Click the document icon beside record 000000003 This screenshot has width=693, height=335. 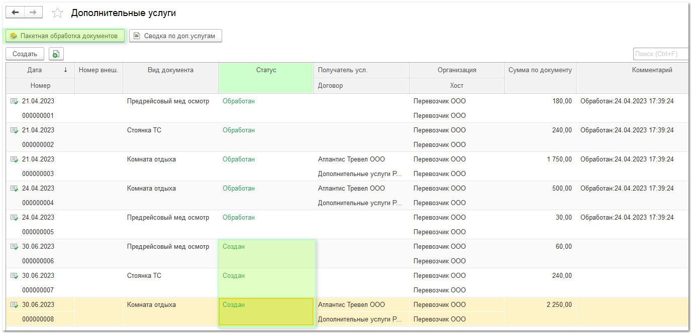[14, 159]
